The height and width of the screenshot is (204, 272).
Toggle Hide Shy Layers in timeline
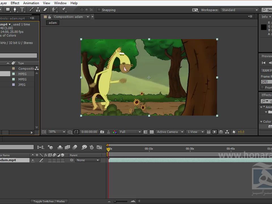(60, 147)
